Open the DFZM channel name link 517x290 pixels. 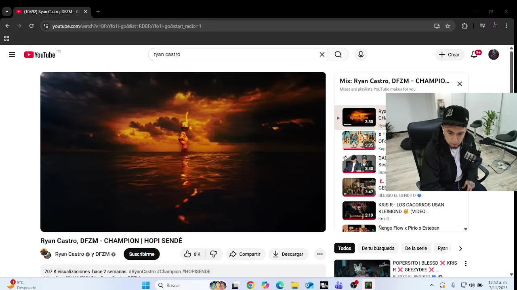103,254
